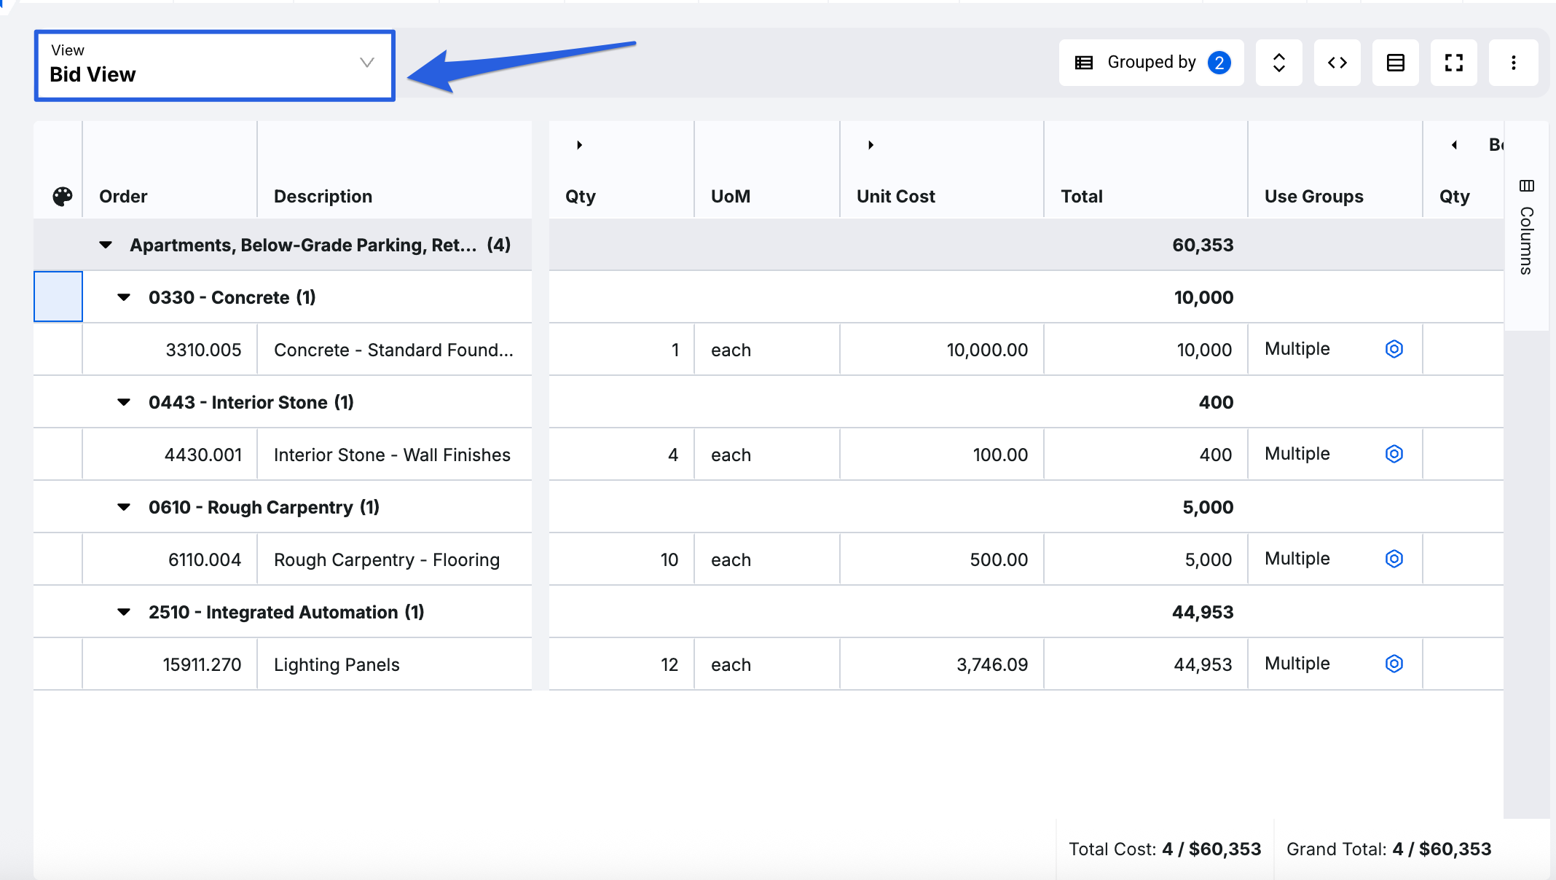Viewport: 1556px width, 880px height.
Task: Collapse the 0610 - Rough Carpentry group
Action: click(x=124, y=507)
